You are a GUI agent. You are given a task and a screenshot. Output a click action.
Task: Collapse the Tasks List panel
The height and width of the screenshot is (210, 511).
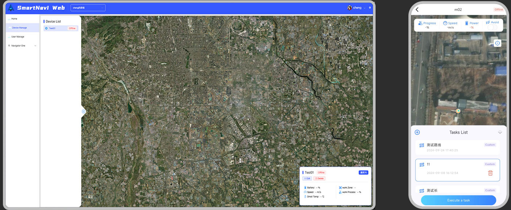coord(500,132)
